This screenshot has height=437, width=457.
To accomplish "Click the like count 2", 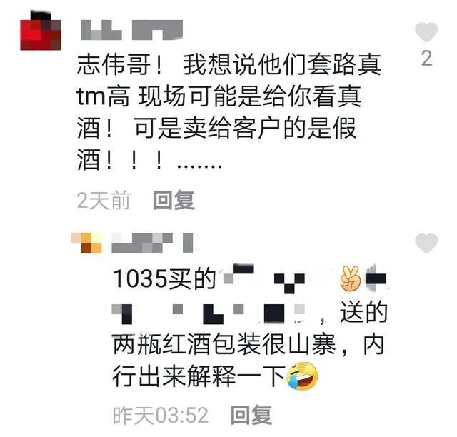I will tap(426, 59).
